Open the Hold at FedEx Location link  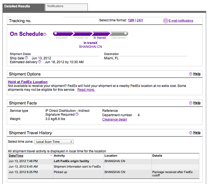coord(28,82)
